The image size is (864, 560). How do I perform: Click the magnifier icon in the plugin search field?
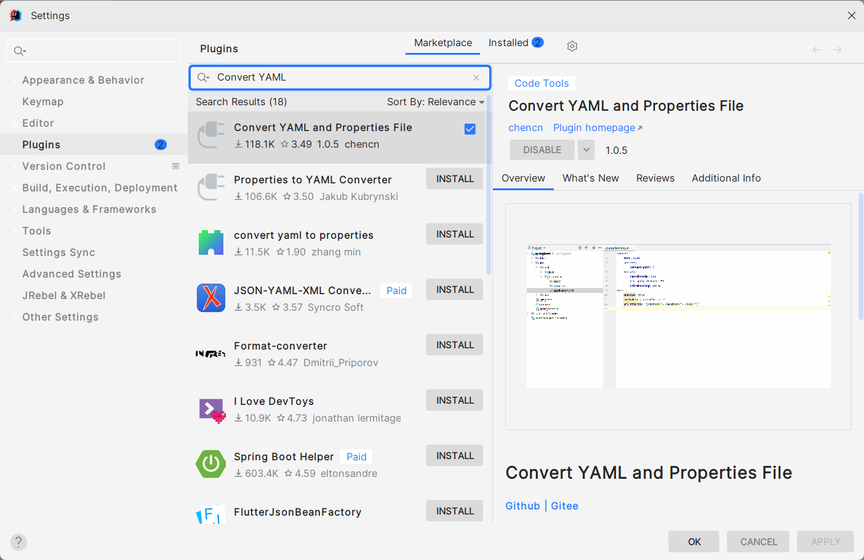tap(203, 78)
